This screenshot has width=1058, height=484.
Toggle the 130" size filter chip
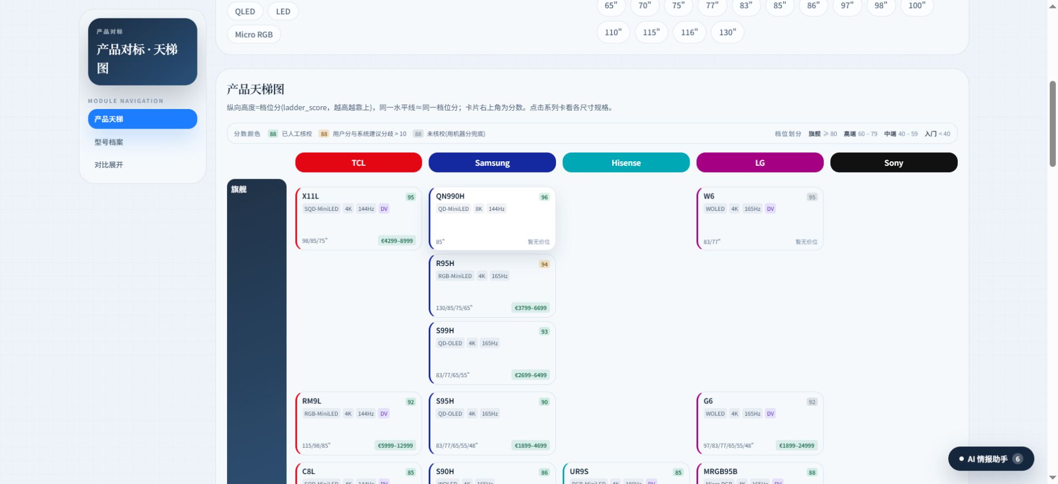pyautogui.click(x=727, y=32)
